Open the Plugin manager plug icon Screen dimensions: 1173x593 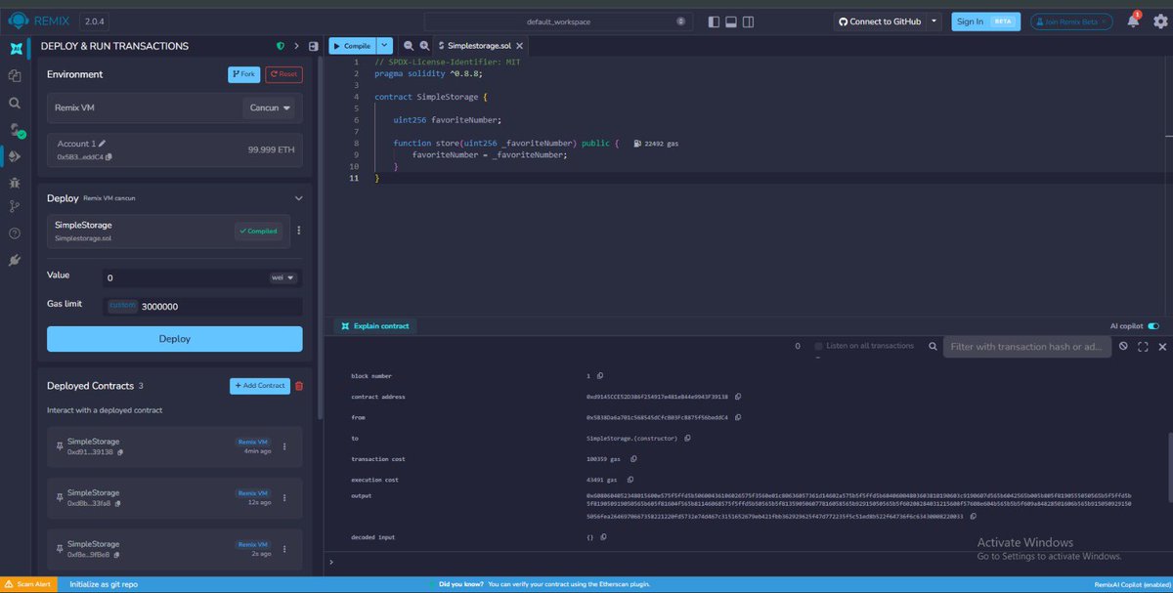tap(15, 260)
